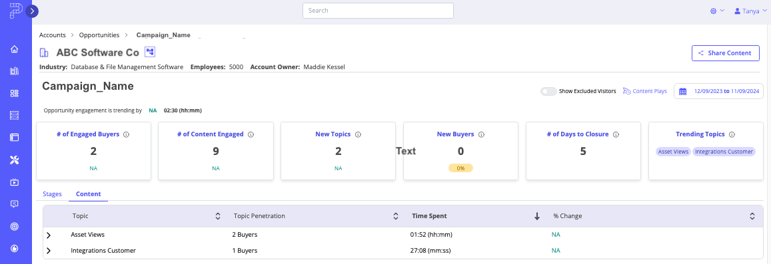Click the New Buyers 0% badge
The width and height of the screenshot is (771, 264).
point(460,168)
